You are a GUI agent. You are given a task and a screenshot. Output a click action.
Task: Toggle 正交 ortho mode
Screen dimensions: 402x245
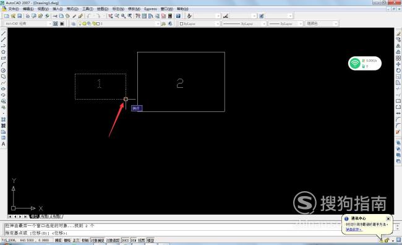pyautogui.click(x=76, y=241)
